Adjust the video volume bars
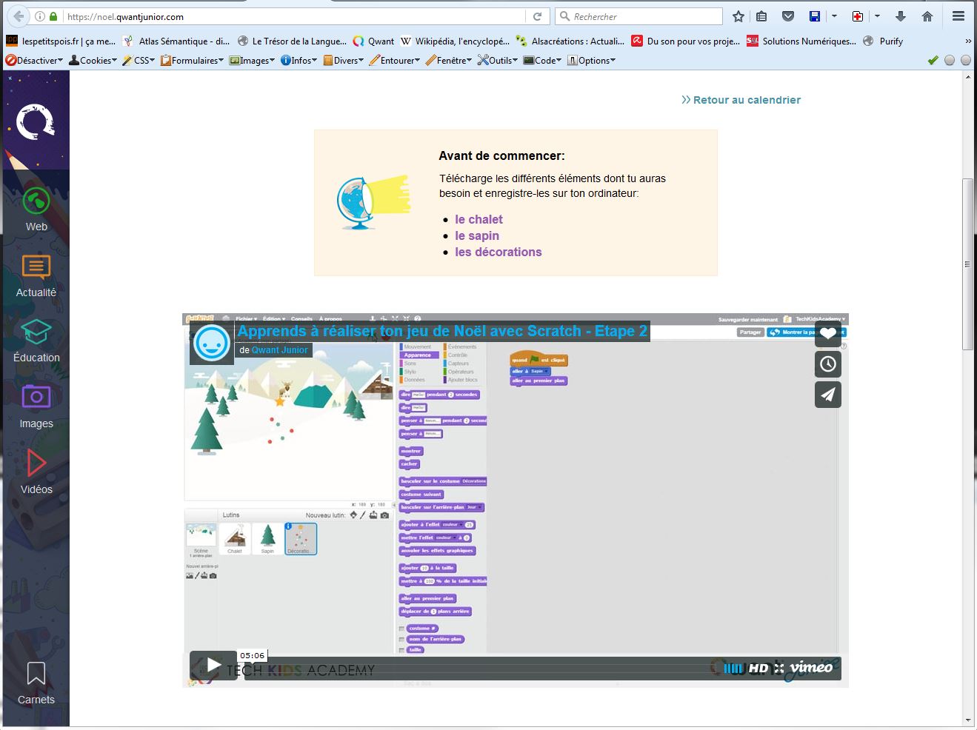The height and width of the screenshot is (730, 977). tap(733, 669)
